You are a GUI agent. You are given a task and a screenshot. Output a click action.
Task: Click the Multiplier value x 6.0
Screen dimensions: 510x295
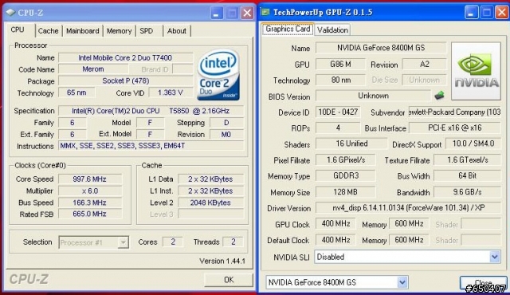click(x=90, y=191)
